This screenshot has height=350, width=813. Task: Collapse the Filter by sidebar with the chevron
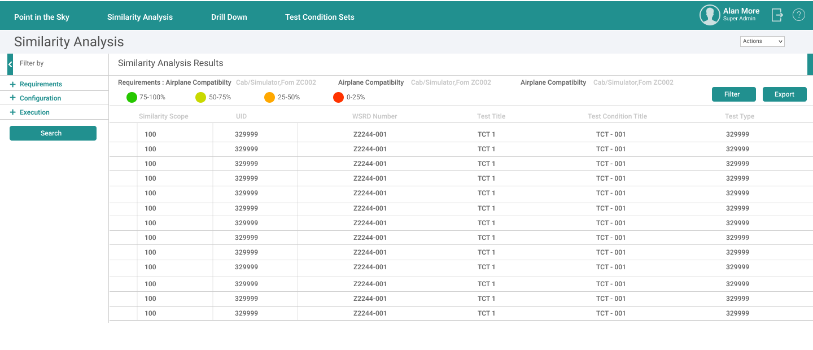tap(9, 64)
